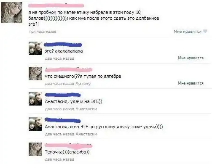Click the timestamp under the 'Темочка))))спасибо))' comment
Screen dimensions: 212x164
[59, 159]
